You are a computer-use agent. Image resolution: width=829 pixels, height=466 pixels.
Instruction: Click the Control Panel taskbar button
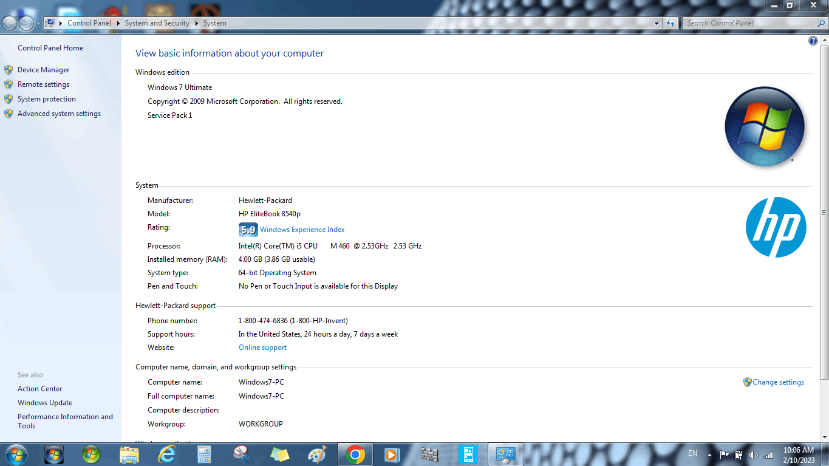tap(505, 454)
